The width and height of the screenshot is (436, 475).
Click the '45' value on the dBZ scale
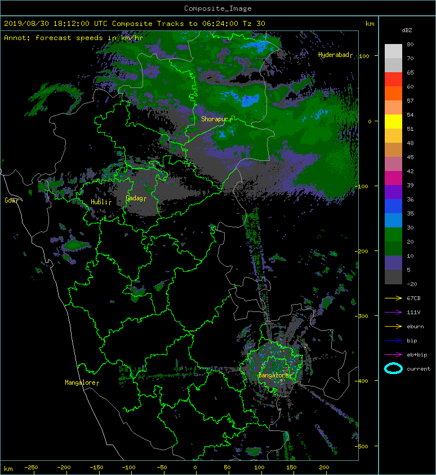410,157
